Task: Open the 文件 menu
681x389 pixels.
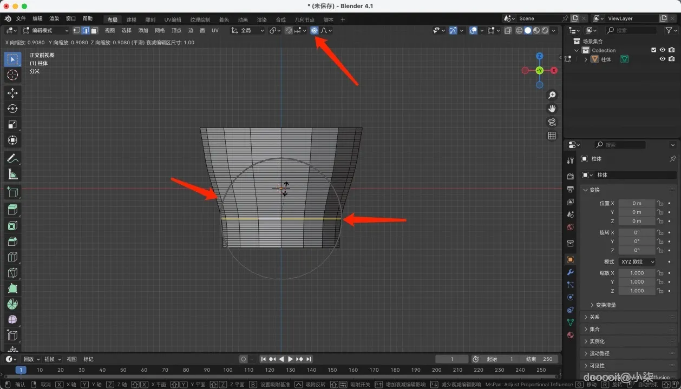Action: (x=21, y=18)
